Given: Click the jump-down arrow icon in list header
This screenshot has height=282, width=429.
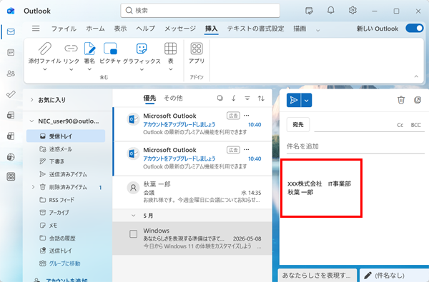Looking at the screenshot, I should coord(234,98).
